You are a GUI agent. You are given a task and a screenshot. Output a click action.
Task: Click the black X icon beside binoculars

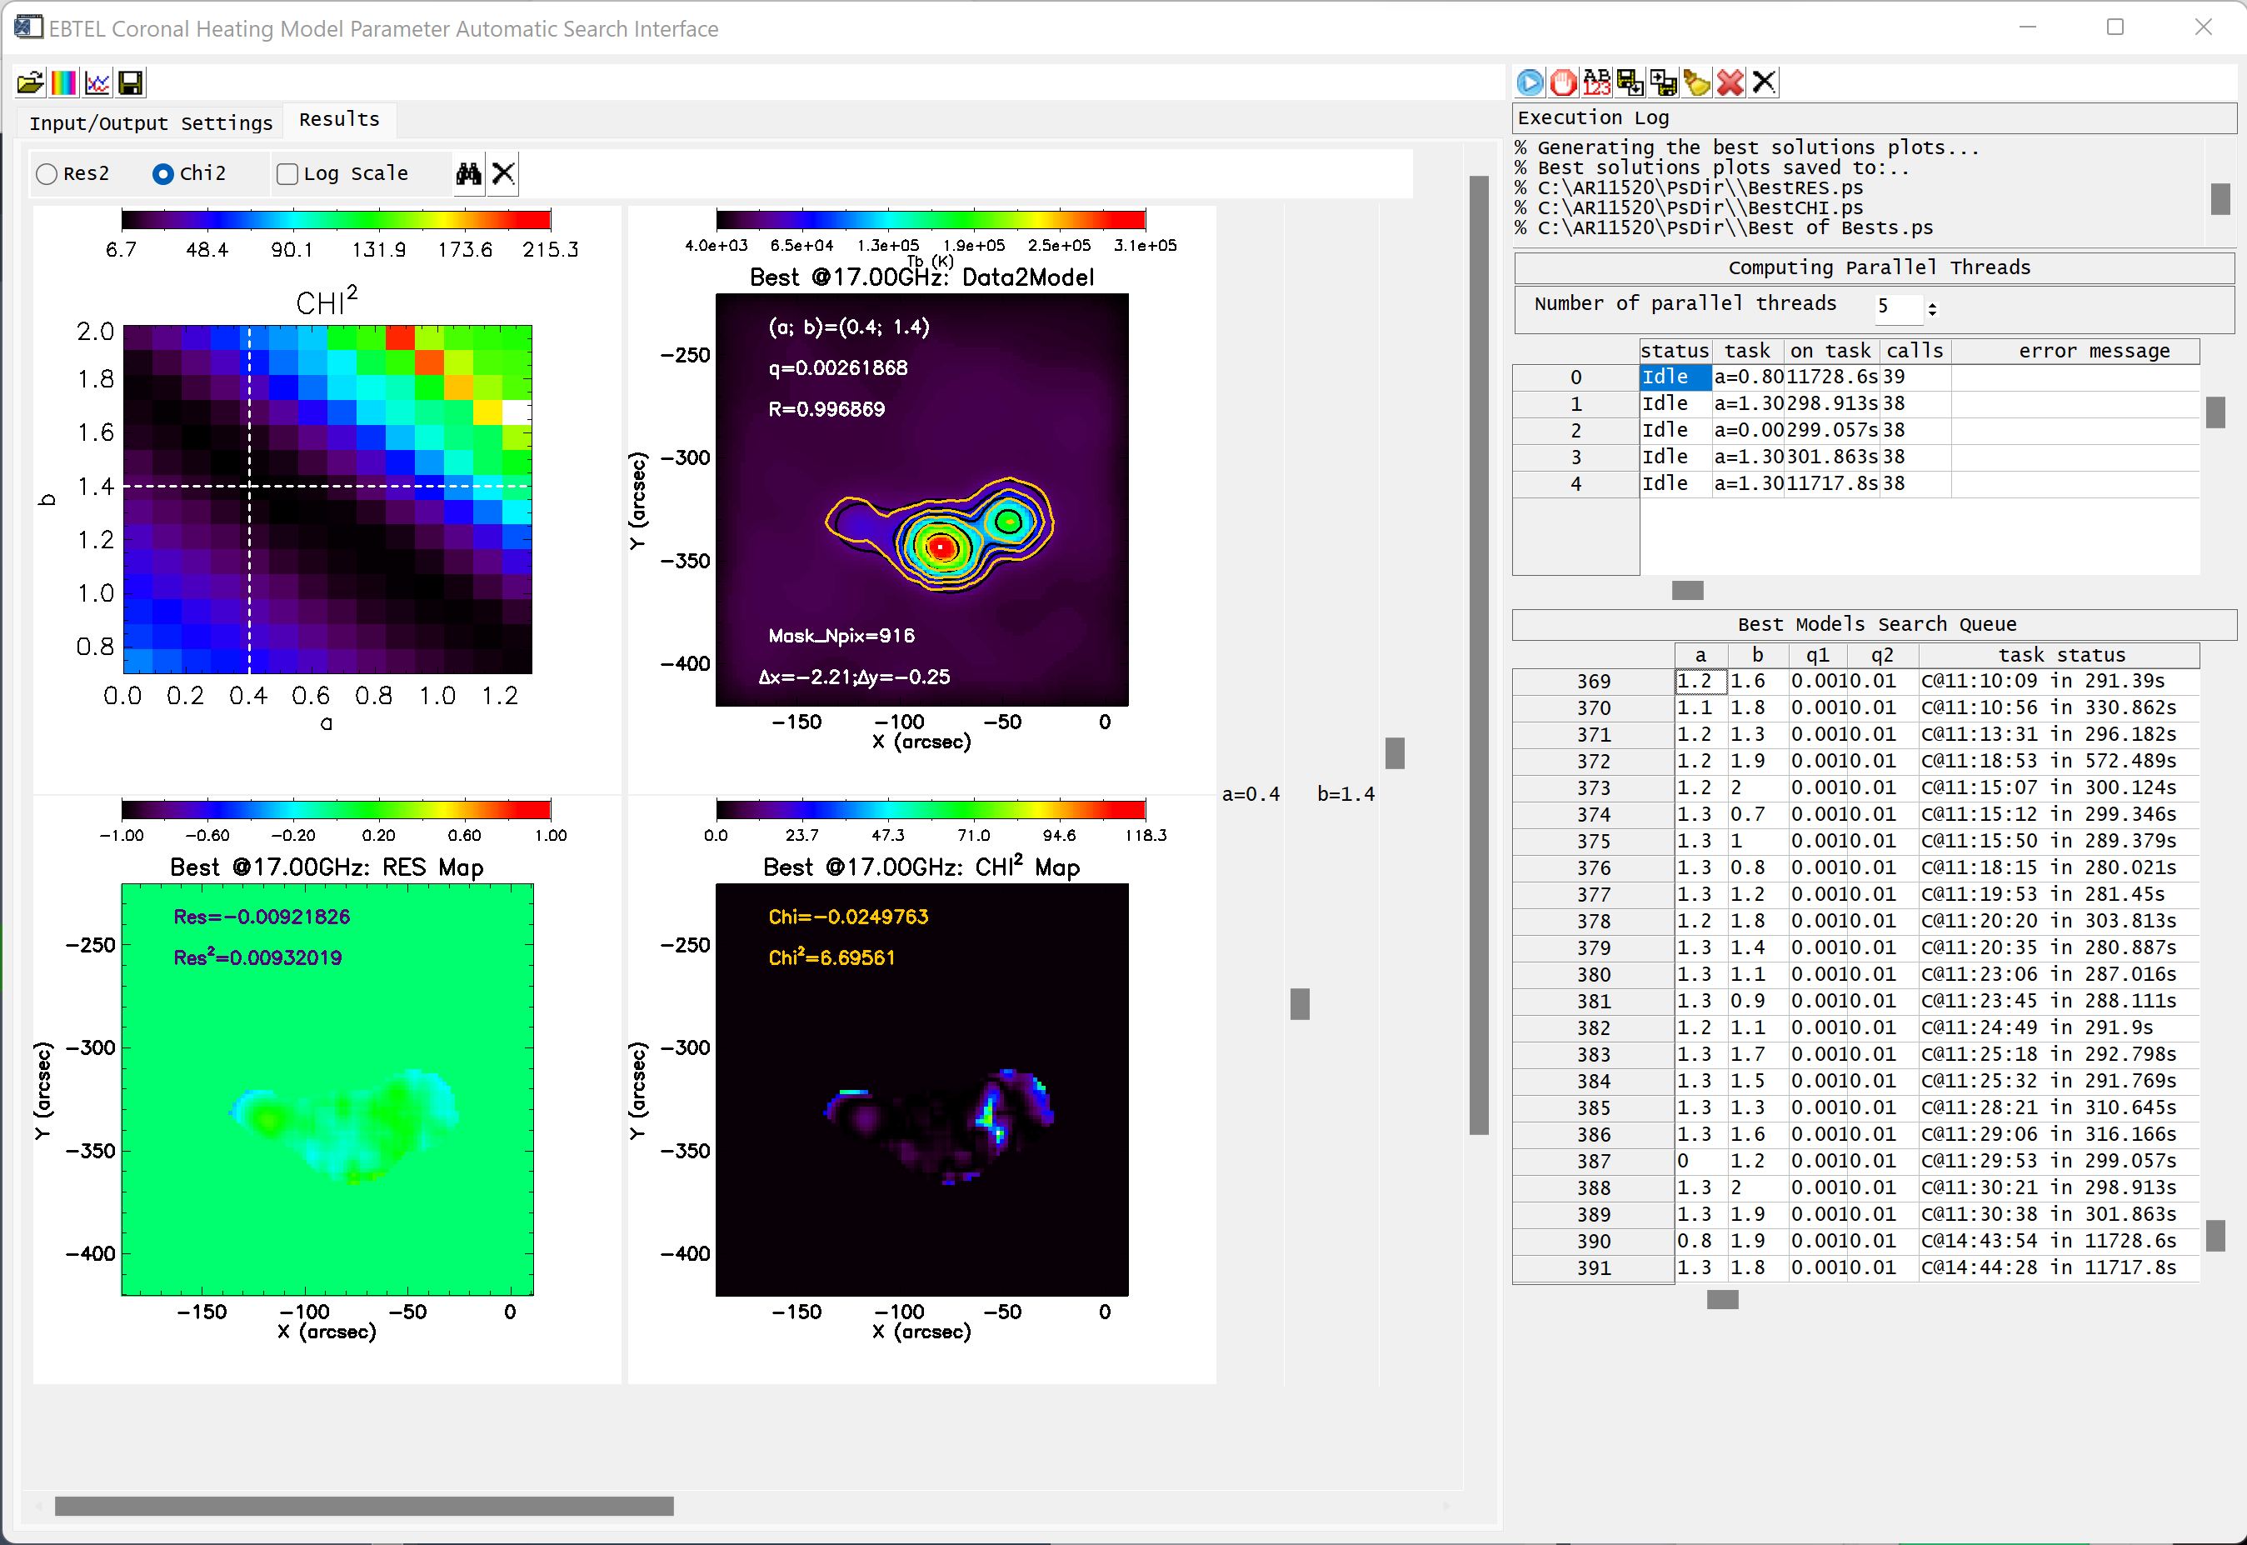pos(503,173)
